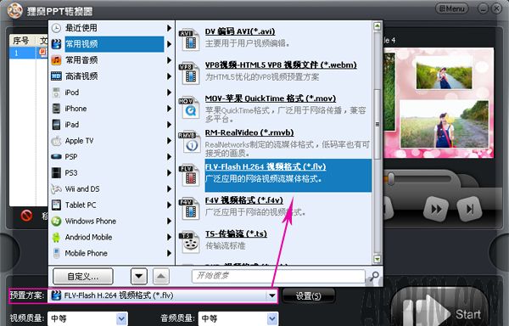Click the up arrow button beside search

(x=161, y=277)
